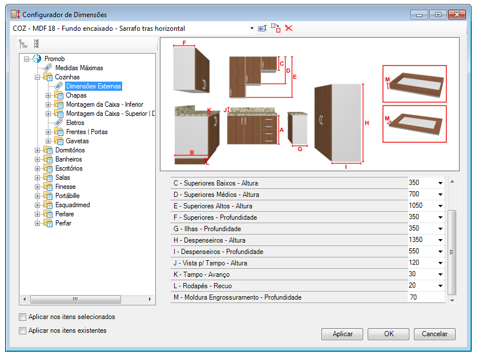Screen dimensions: 483x355
Task: Collapse the Cozinhas tree node
Action: point(37,77)
